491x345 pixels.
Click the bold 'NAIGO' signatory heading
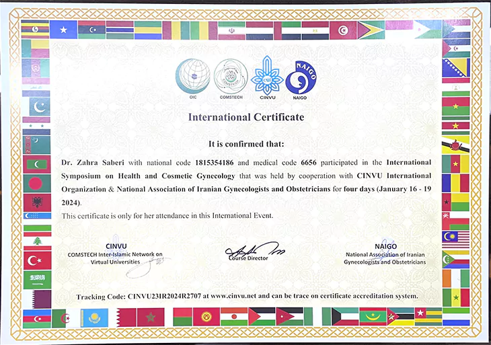(386, 246)
